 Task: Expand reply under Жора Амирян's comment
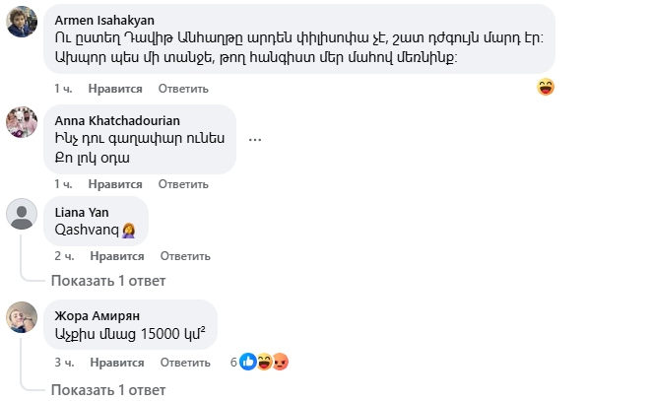[107, 388]
